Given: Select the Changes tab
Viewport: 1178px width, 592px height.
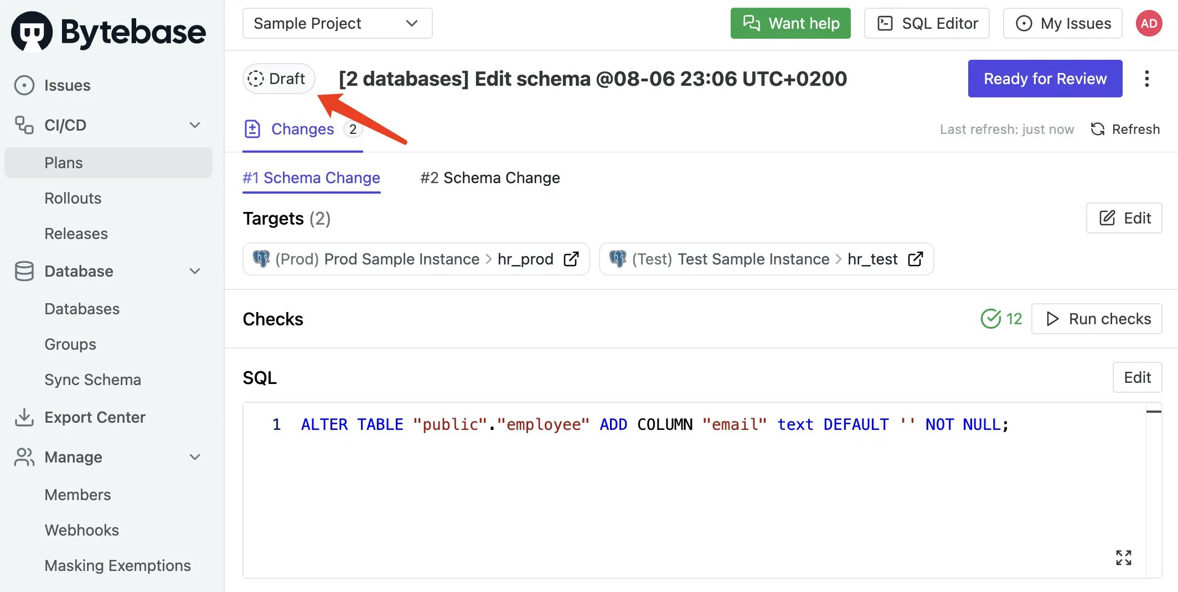Looking at the screenshot, I should 303,129.
